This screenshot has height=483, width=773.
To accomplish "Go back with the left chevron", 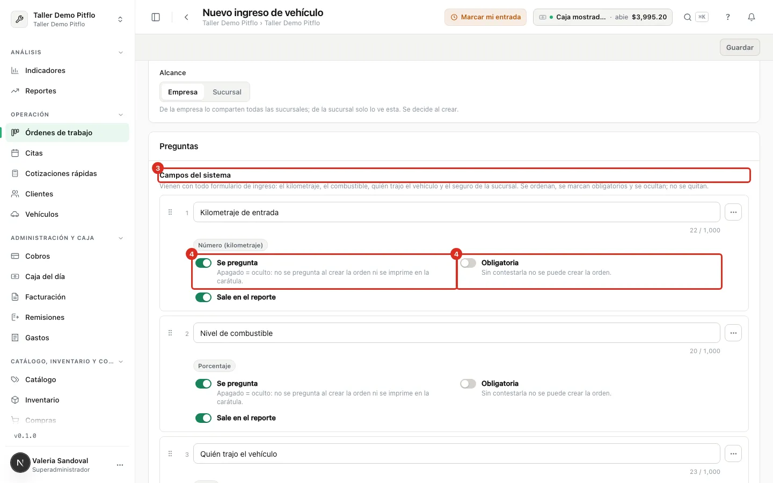I will [x=186, y=17].
